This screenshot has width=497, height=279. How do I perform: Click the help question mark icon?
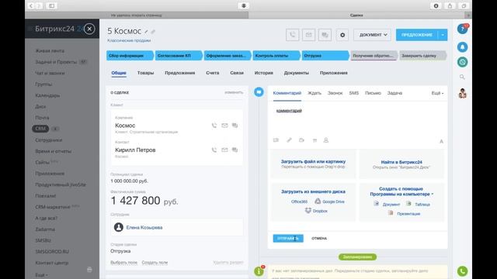click(x=463, y=29)
